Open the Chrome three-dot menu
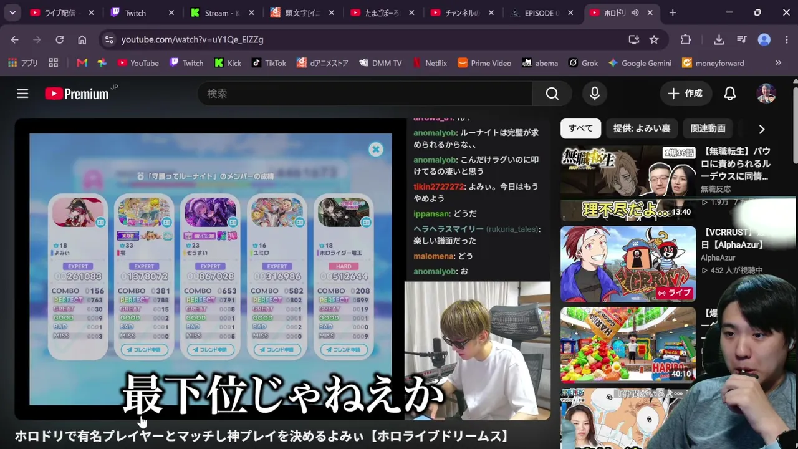This screenshot has width=798, height=449. [787, 39]
